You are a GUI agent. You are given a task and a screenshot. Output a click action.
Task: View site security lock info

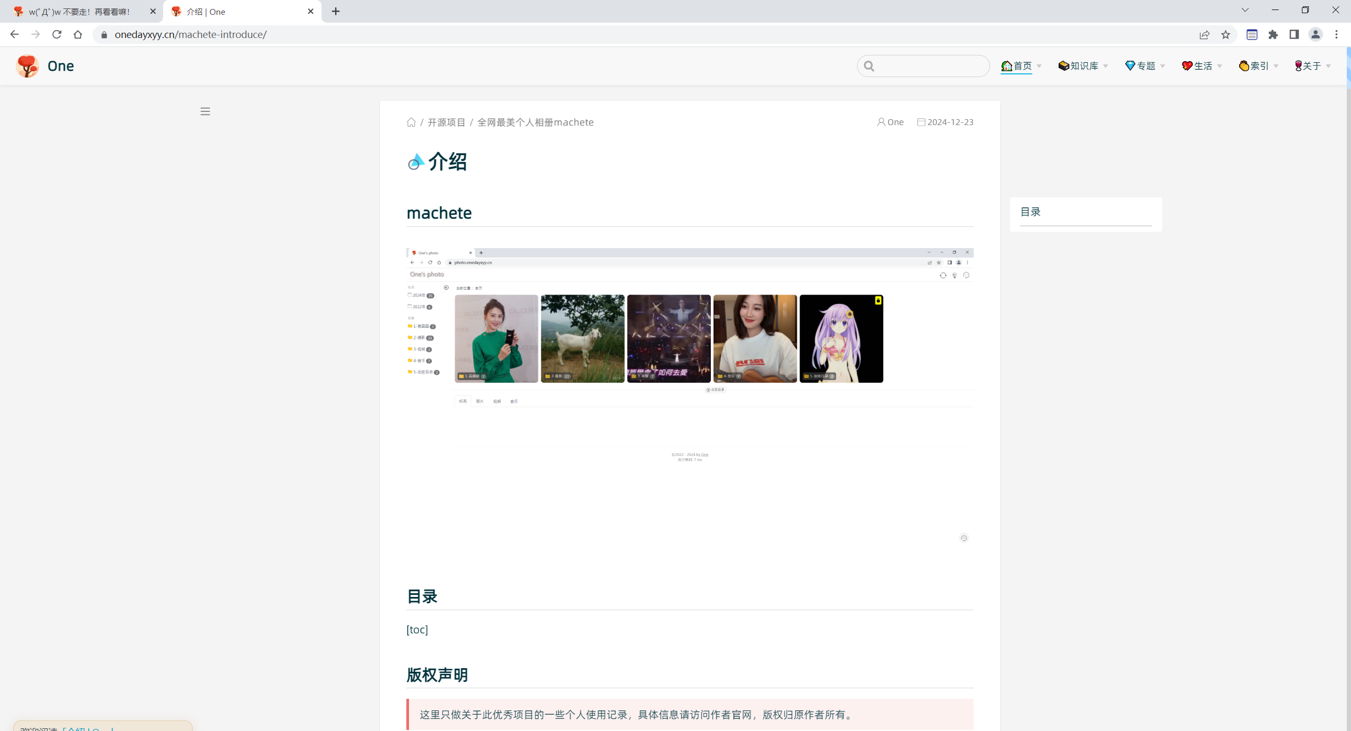104,34
